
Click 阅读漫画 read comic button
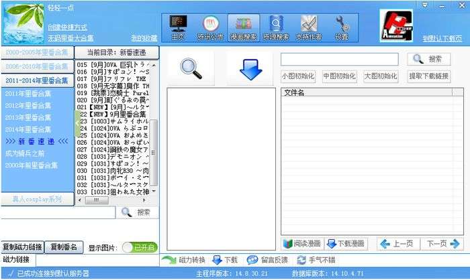click(302, 244)
